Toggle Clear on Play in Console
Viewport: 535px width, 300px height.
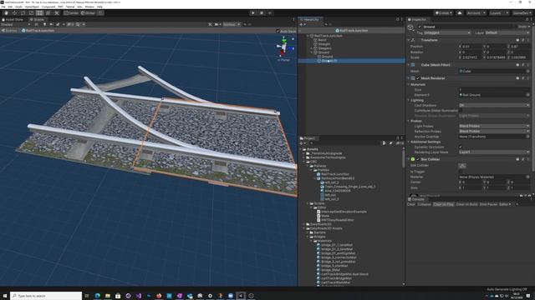pos(443,204)
